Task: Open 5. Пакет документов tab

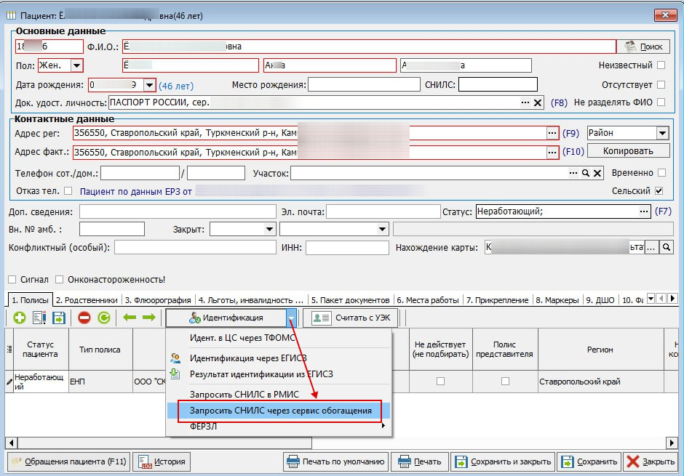Action: tap(350, 300)
